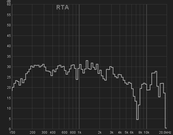Screen dimensions: 173x135
Task: Select the 100 Hz frequency axis label
Action: [x=12, y=133]
